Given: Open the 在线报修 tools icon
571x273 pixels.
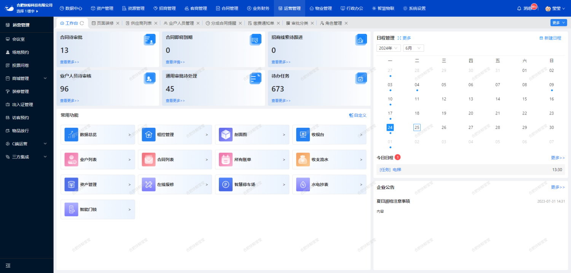Looking at the screenshot, I should click(148, 184).
